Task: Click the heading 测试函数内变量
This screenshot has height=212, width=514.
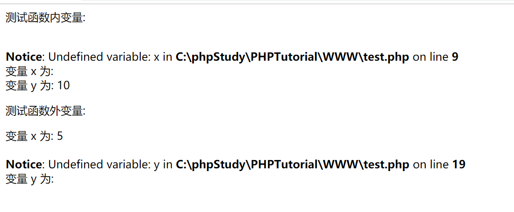Action: pos(45,18)
